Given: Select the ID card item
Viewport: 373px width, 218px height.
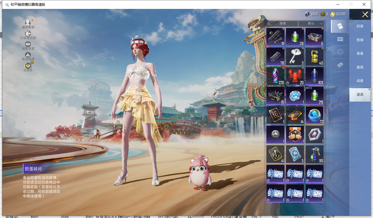Looking at the screenshot, I should click(275, 115).
